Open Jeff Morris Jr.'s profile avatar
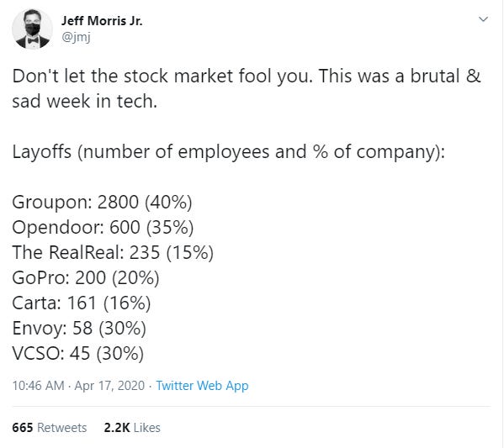Screen dimensions: 504x448 point(32,29)
